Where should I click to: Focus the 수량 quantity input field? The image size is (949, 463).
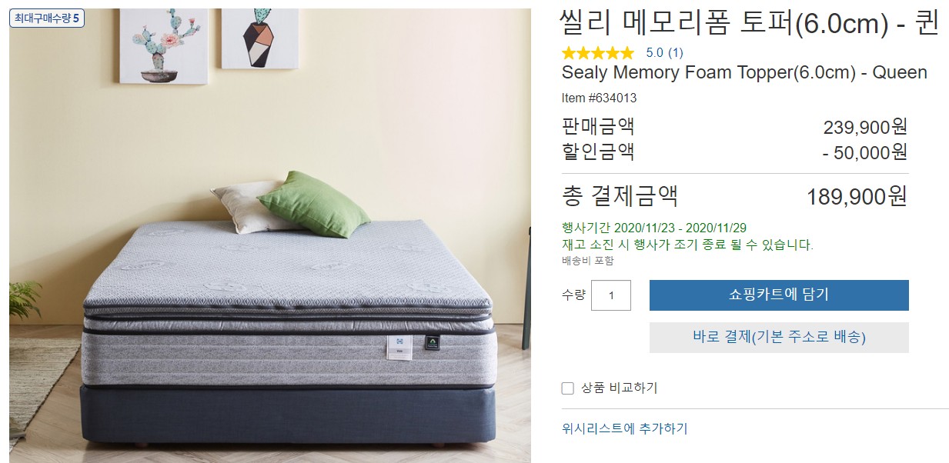611,295
